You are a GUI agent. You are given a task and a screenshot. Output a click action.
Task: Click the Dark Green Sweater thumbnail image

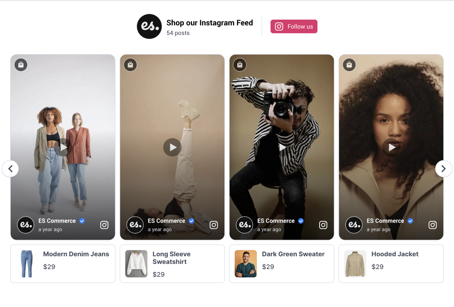pos(245,264)
